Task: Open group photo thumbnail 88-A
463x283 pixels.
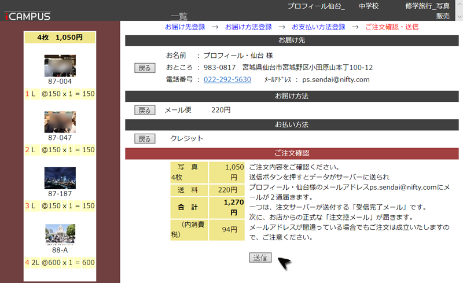Action: pyautogui.click(x=60, y=234)
